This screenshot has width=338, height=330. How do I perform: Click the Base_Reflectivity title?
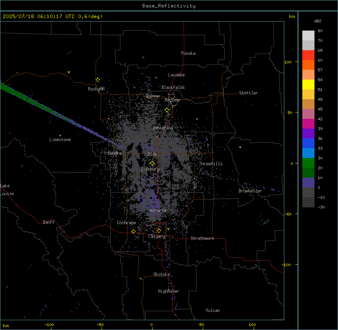coord(169,6)
